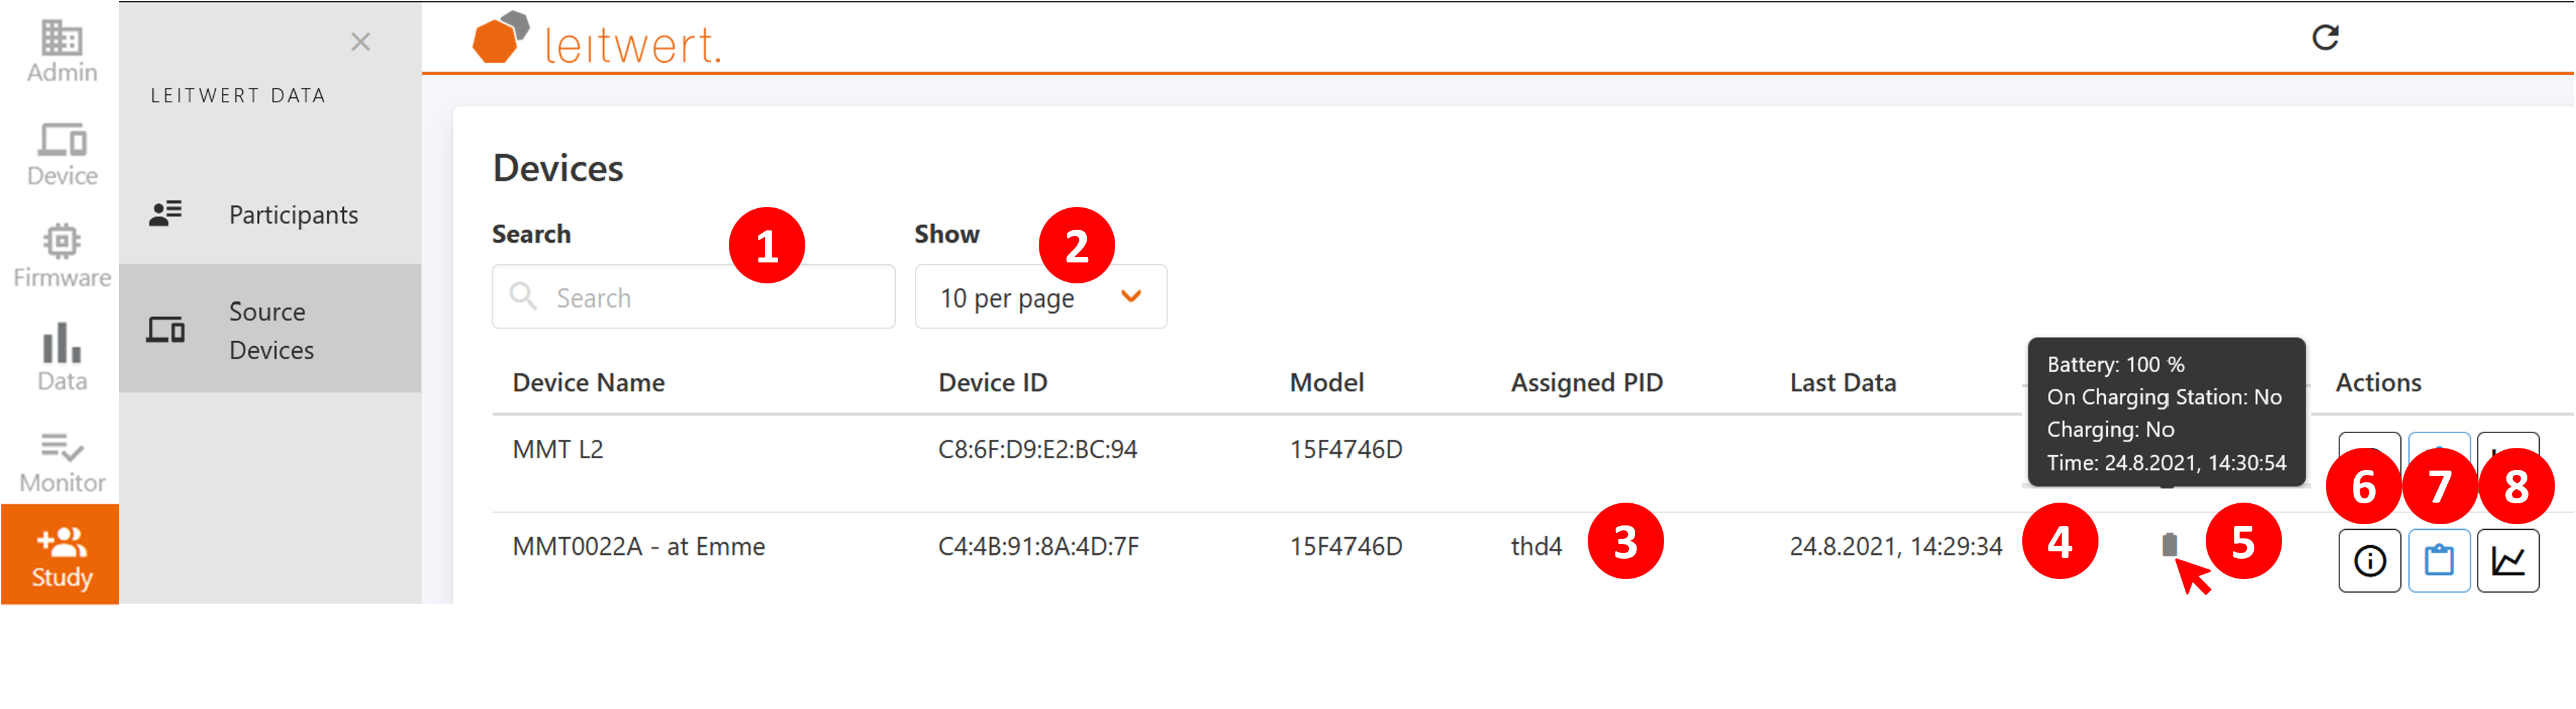Screen dimensions: 2576x709
Task: Sort by Last Data column header
Action: click(x=1842, y=383)
